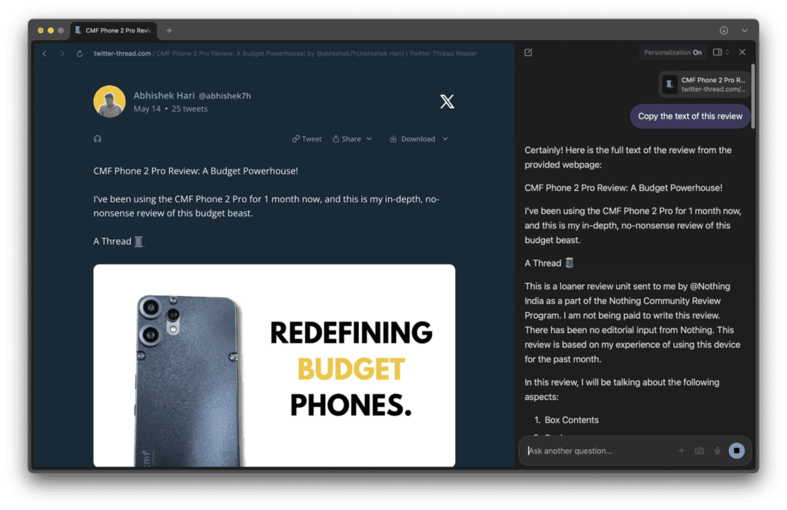This screenshot has height=510, width=787.
Task: Open the @abhishek7h handle link
Action: 225,96
